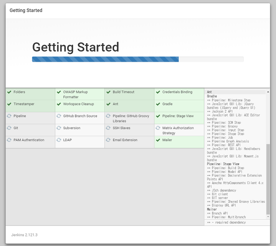Click the Pipeline: Build Step log entry

point(225,168)
